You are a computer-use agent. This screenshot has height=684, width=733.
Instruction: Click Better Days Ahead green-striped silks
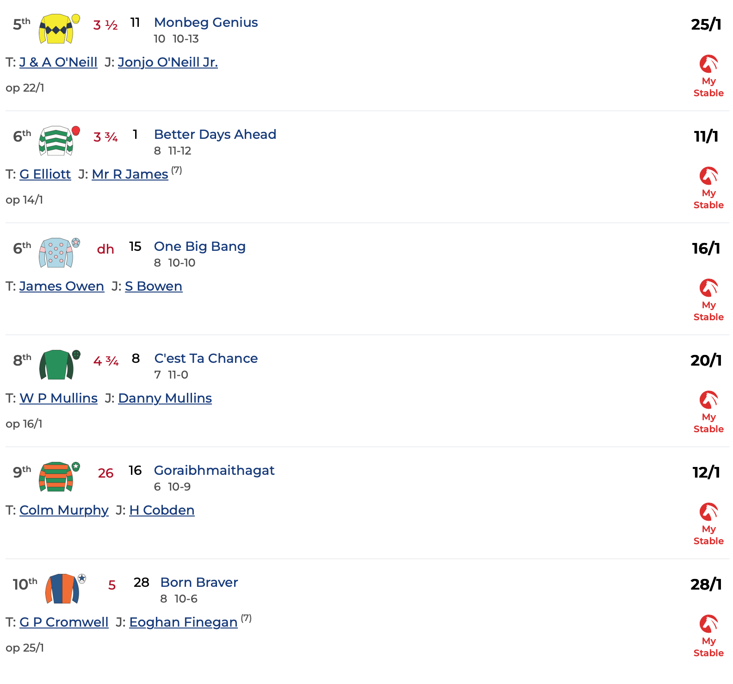coord(57,141)
